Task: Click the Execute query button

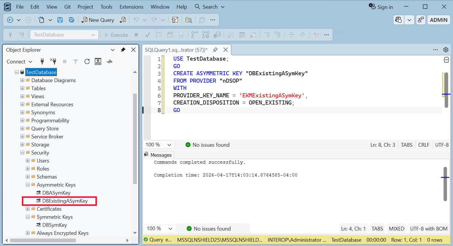Action: (116, 35)
